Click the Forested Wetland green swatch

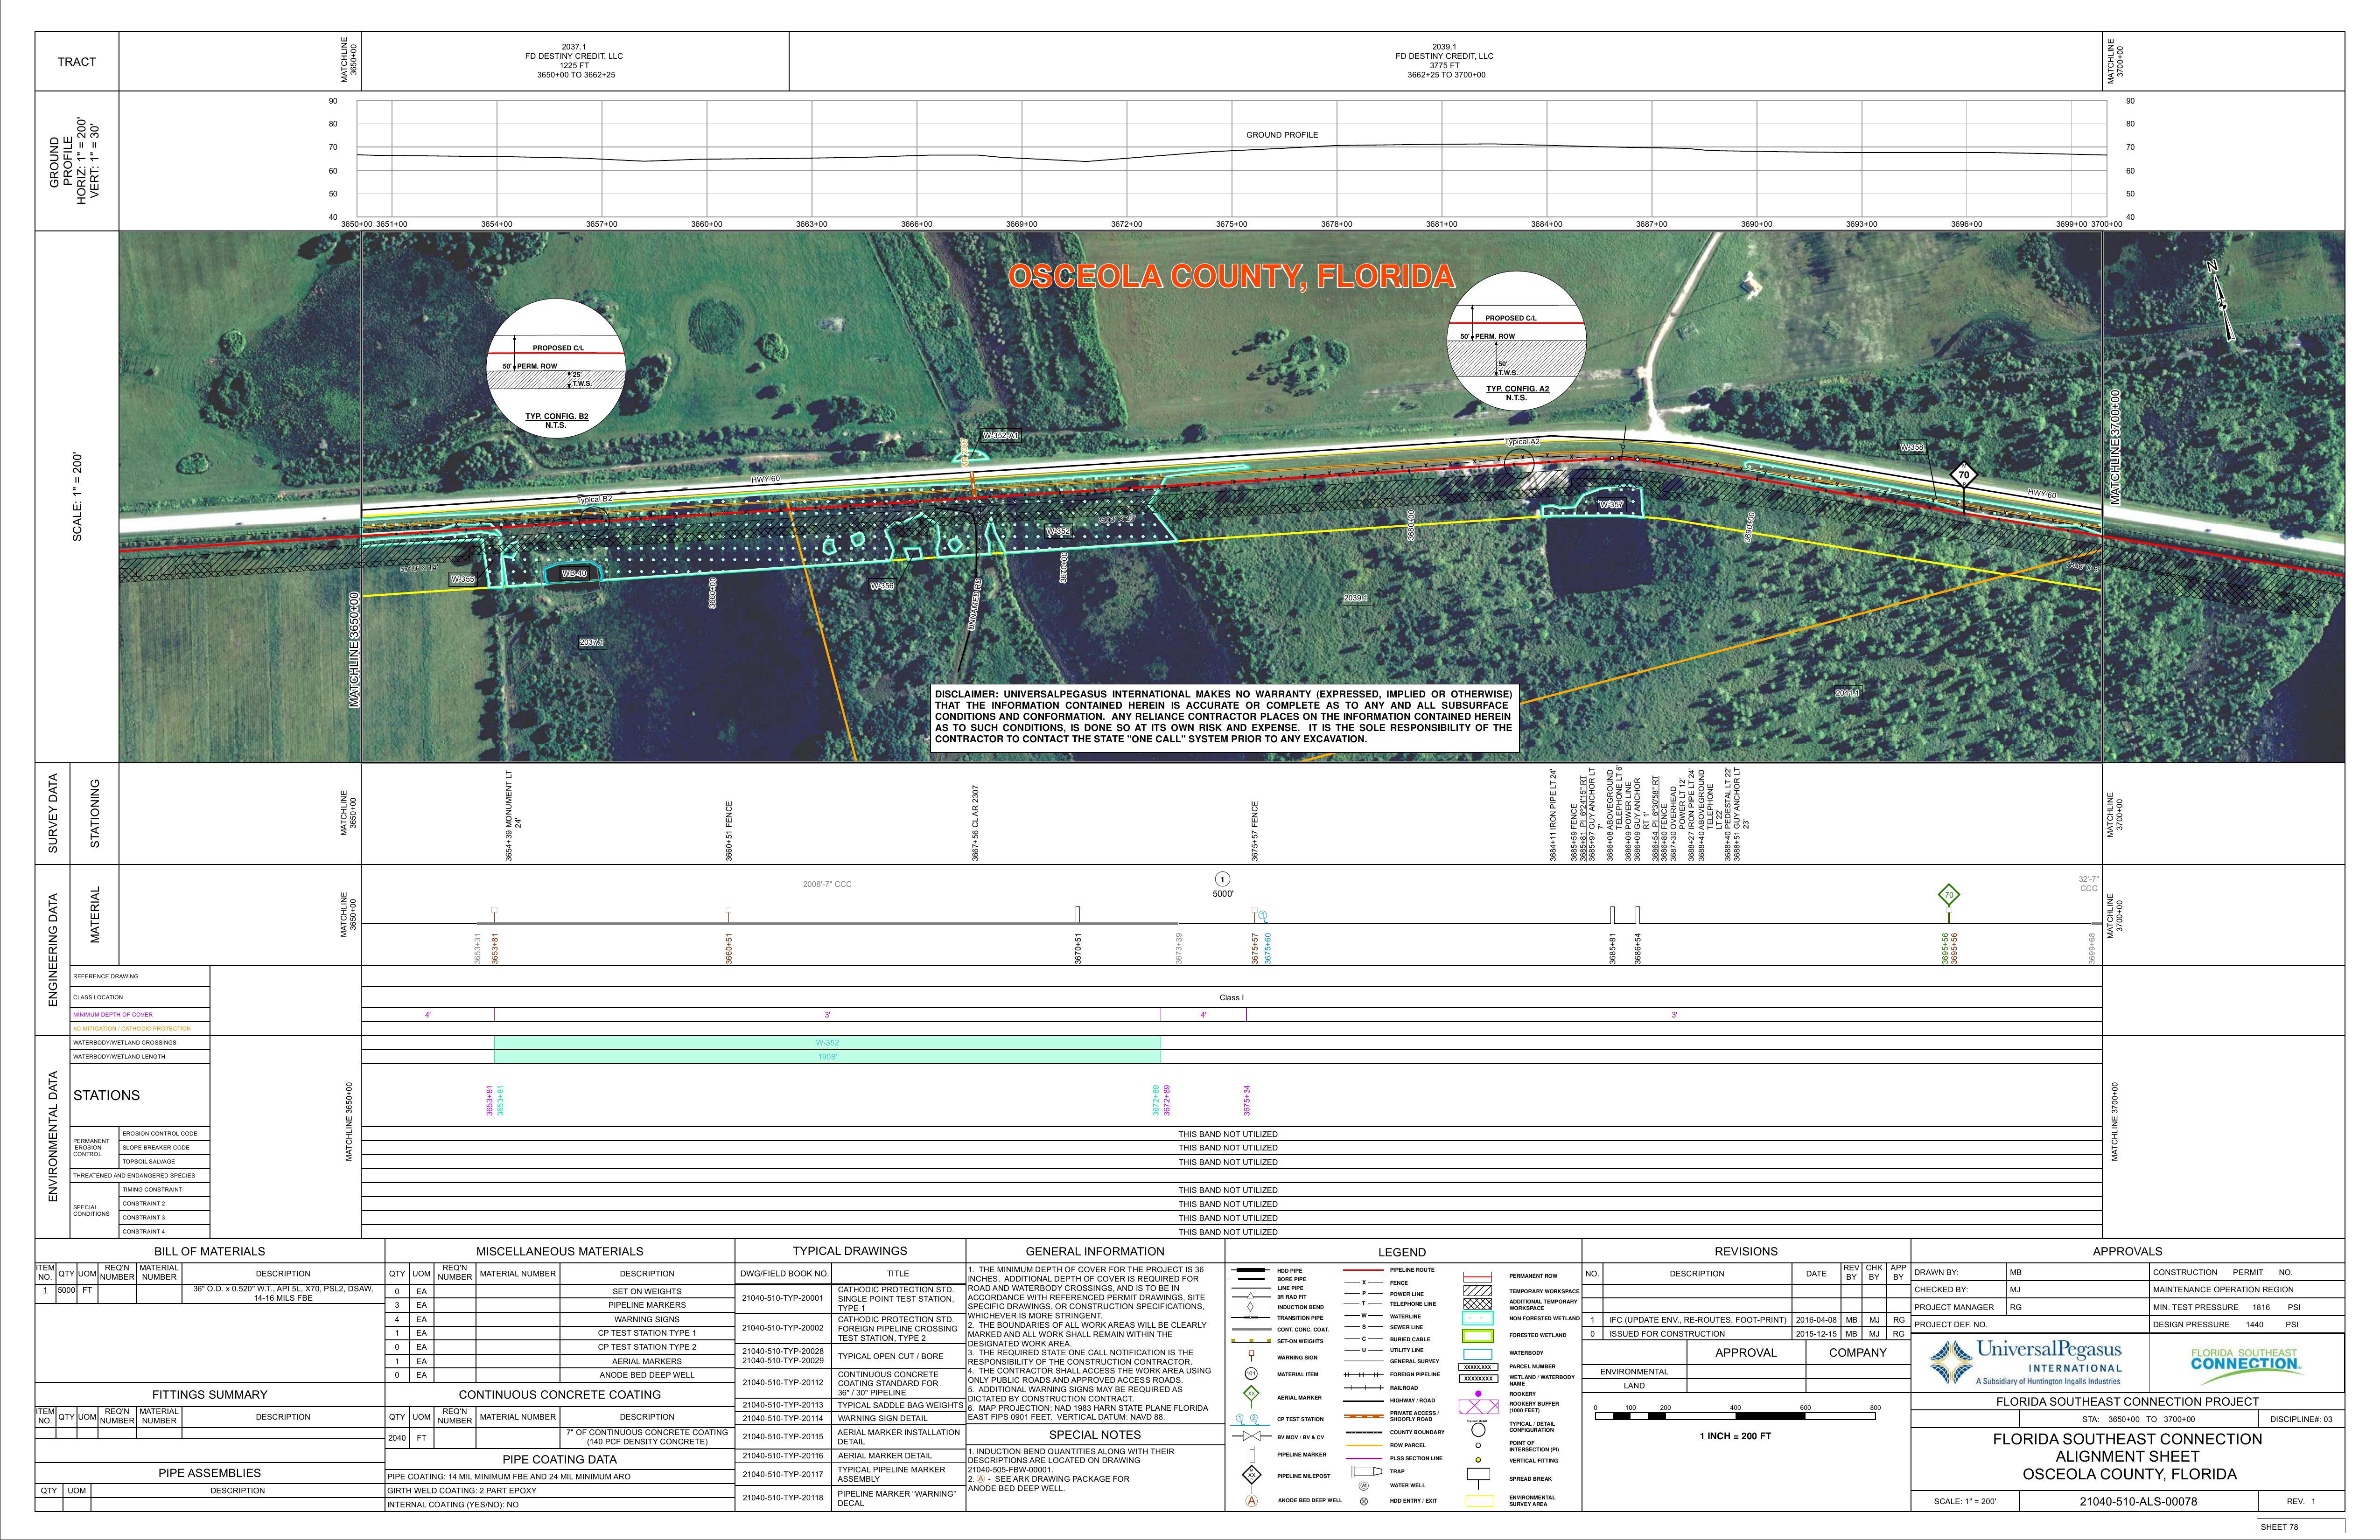coord(1477,1335)
